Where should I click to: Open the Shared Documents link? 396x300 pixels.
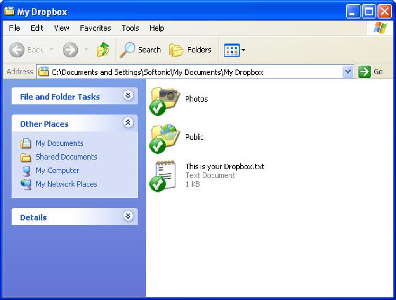(66, 157)
